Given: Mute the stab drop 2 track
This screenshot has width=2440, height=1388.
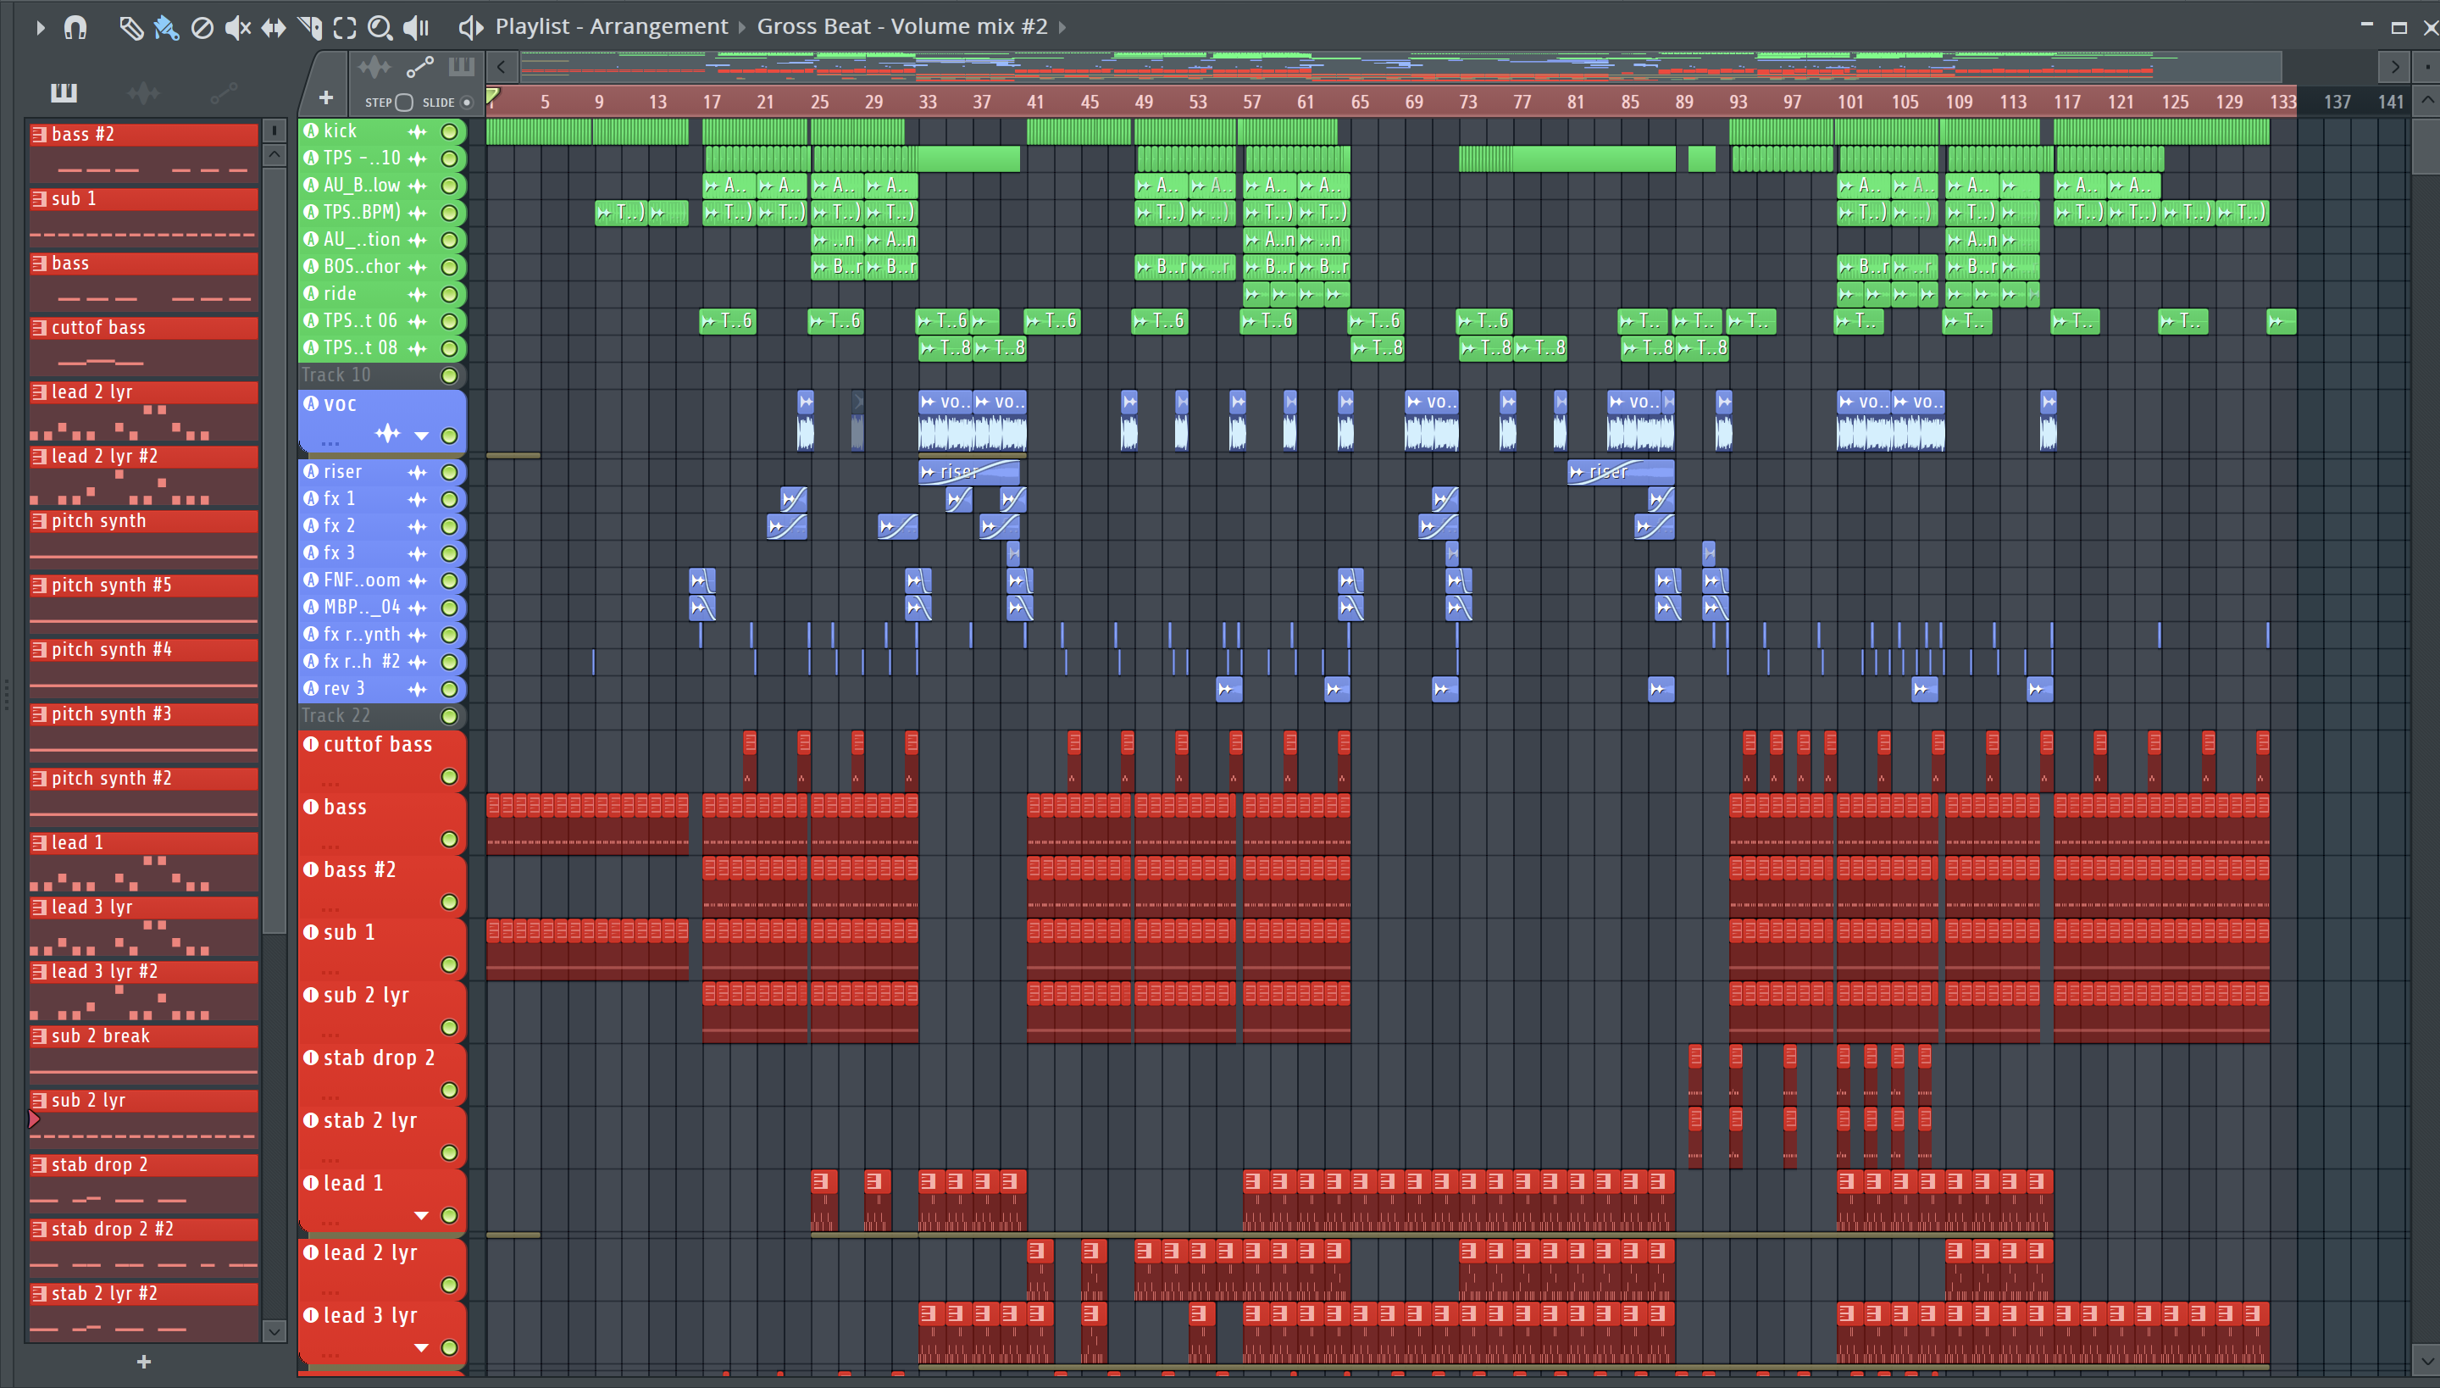Looking at the screenshot, I should coord(449,1090).
